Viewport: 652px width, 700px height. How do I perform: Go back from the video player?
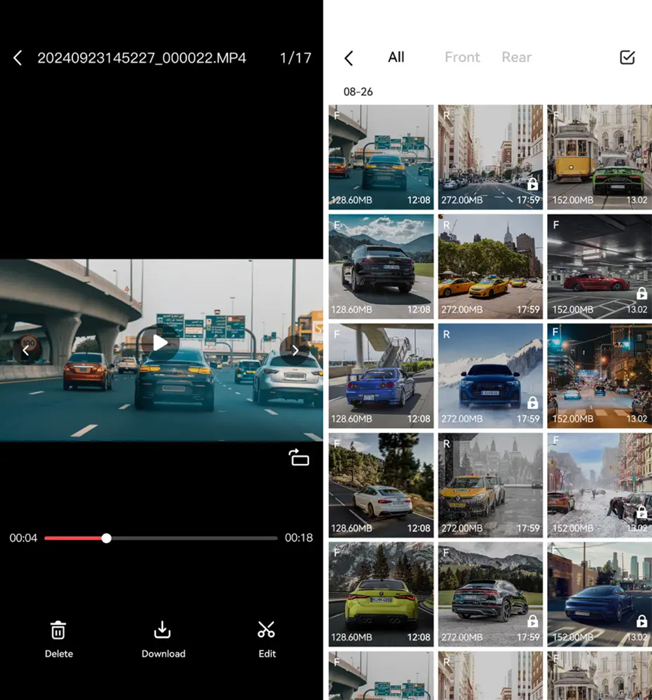[18, 58]
